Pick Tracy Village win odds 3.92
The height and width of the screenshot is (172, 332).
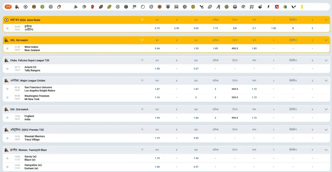coord(196,138)
